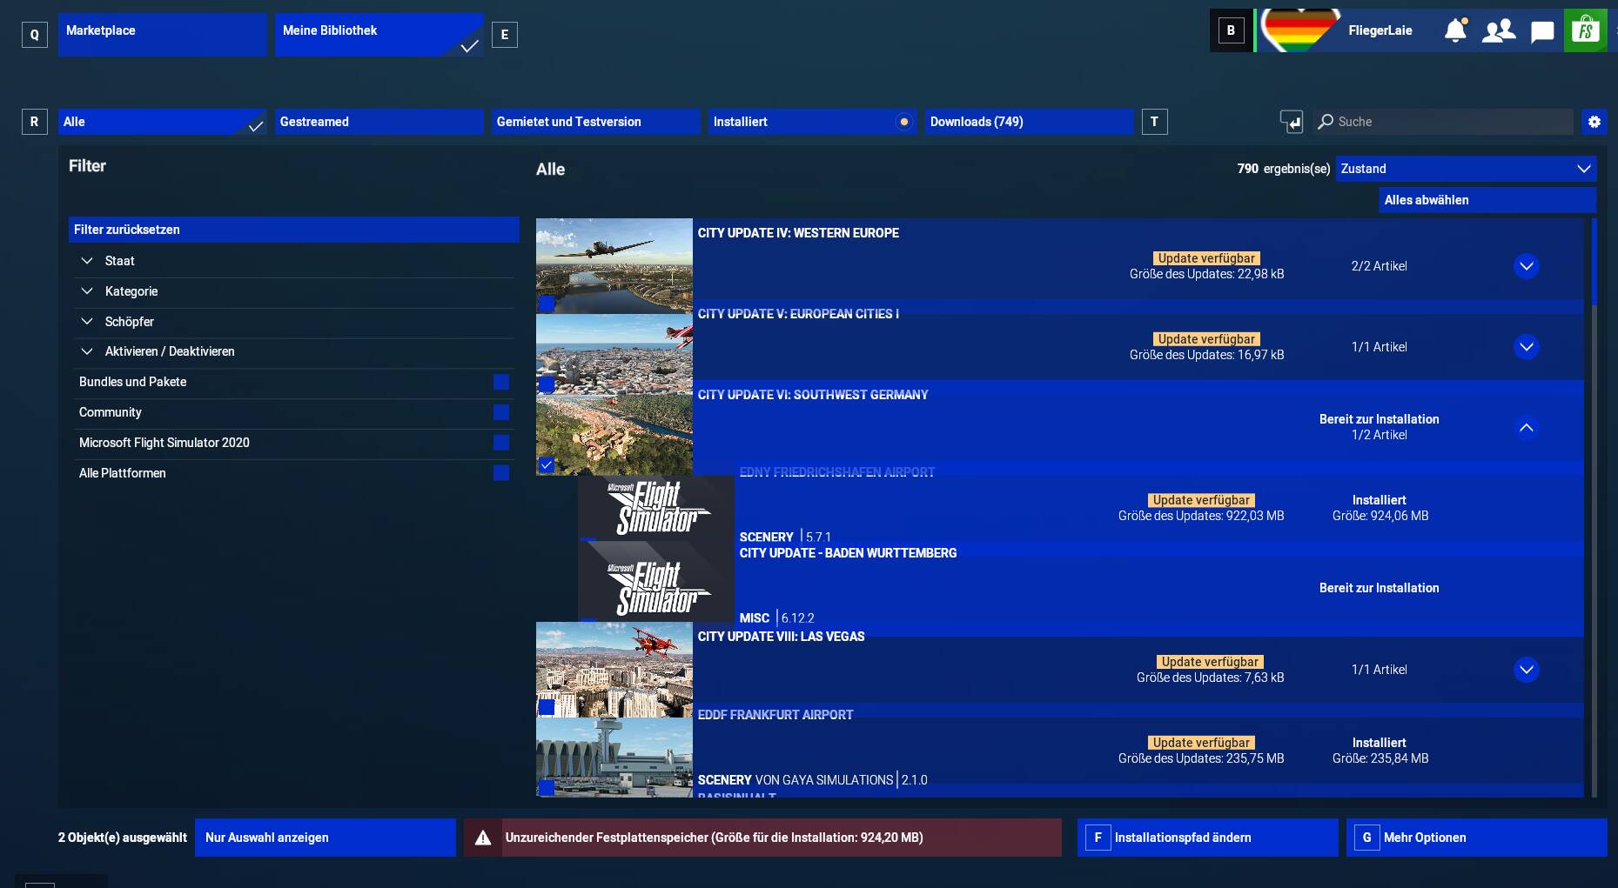Collapse City Update VI Southwest Germany entry
The image size is (1618, 888).
pyautogui.click(x=1526, y=427)
